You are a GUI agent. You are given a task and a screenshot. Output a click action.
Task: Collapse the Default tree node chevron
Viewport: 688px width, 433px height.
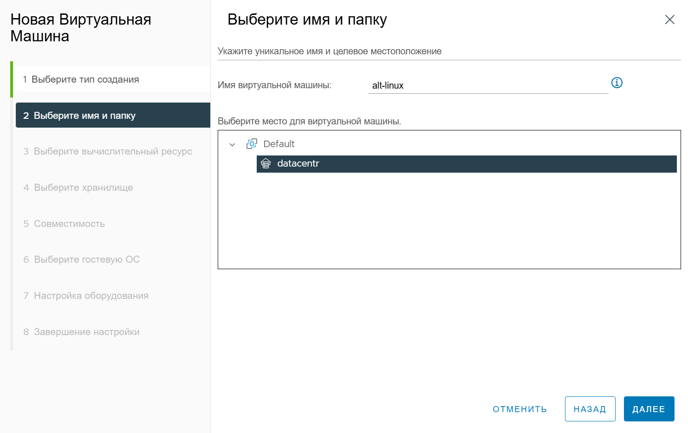click(x=232, y=145)
